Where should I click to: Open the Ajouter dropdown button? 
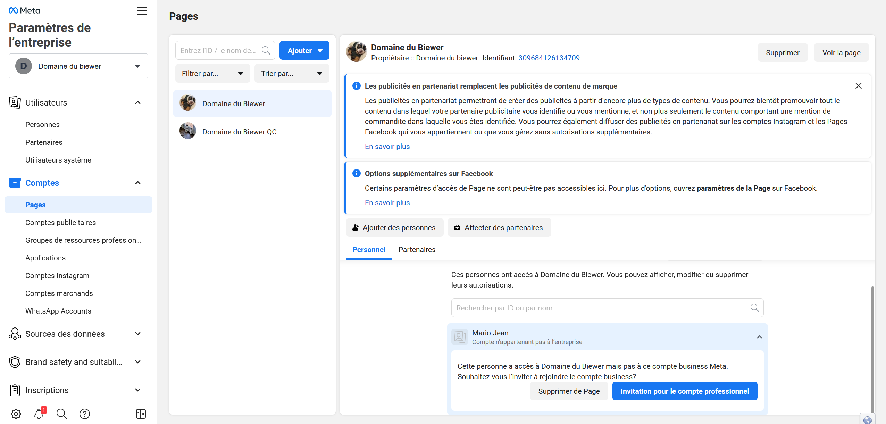tap(304, 51)
